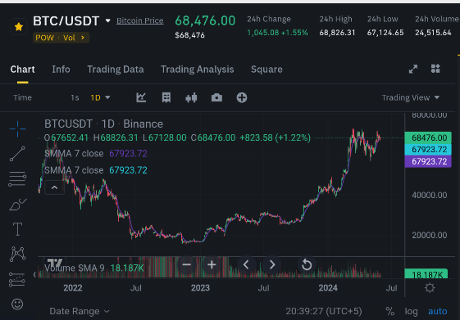
Task: Open the Trading View dropdown
Action: 411,97
